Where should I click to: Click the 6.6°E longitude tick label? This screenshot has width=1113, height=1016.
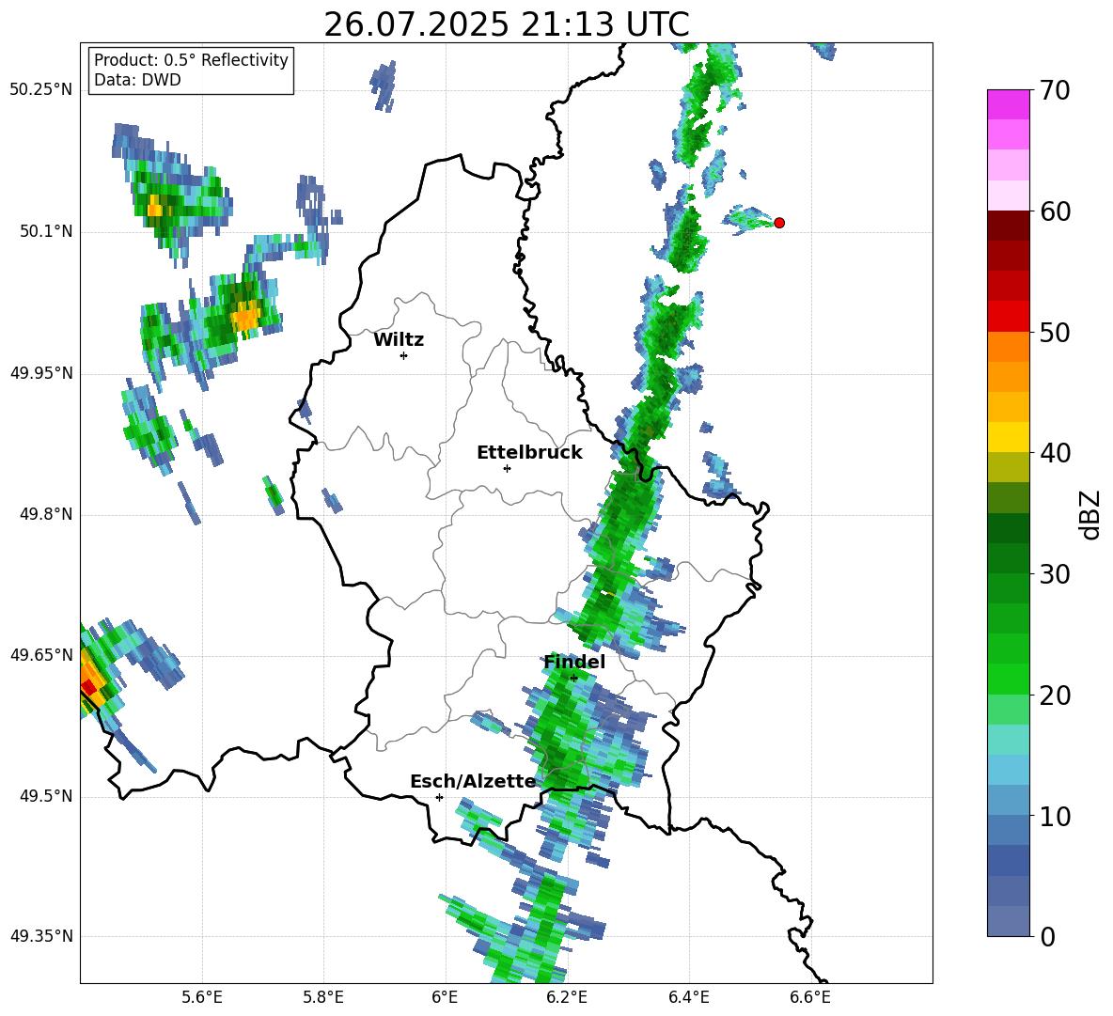pyautogui.click(x=810, y=997)
